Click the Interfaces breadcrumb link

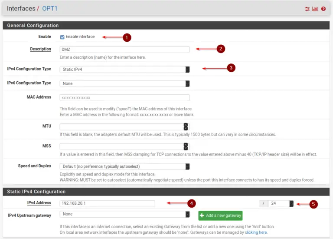tap(21, 9)
